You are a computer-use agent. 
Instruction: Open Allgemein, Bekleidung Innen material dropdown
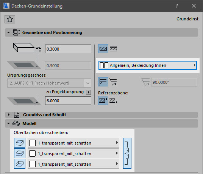(148, 65)
